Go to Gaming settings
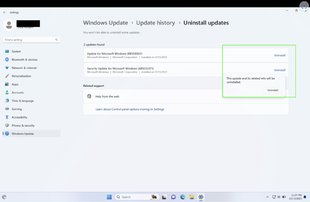The image size is (310, 202). click(32, 109)
